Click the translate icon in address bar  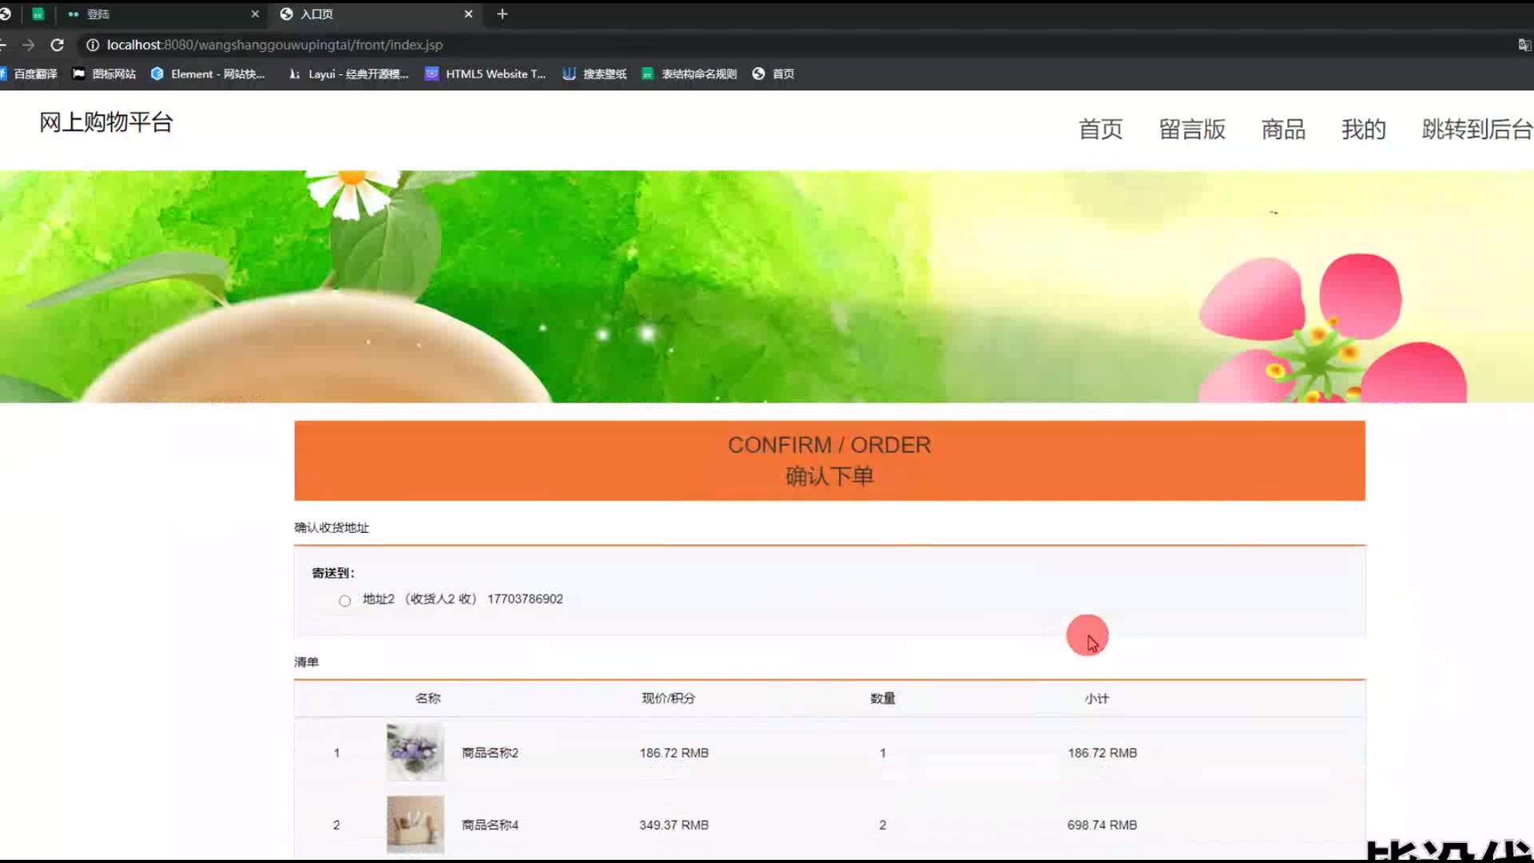coord(1524,45)
